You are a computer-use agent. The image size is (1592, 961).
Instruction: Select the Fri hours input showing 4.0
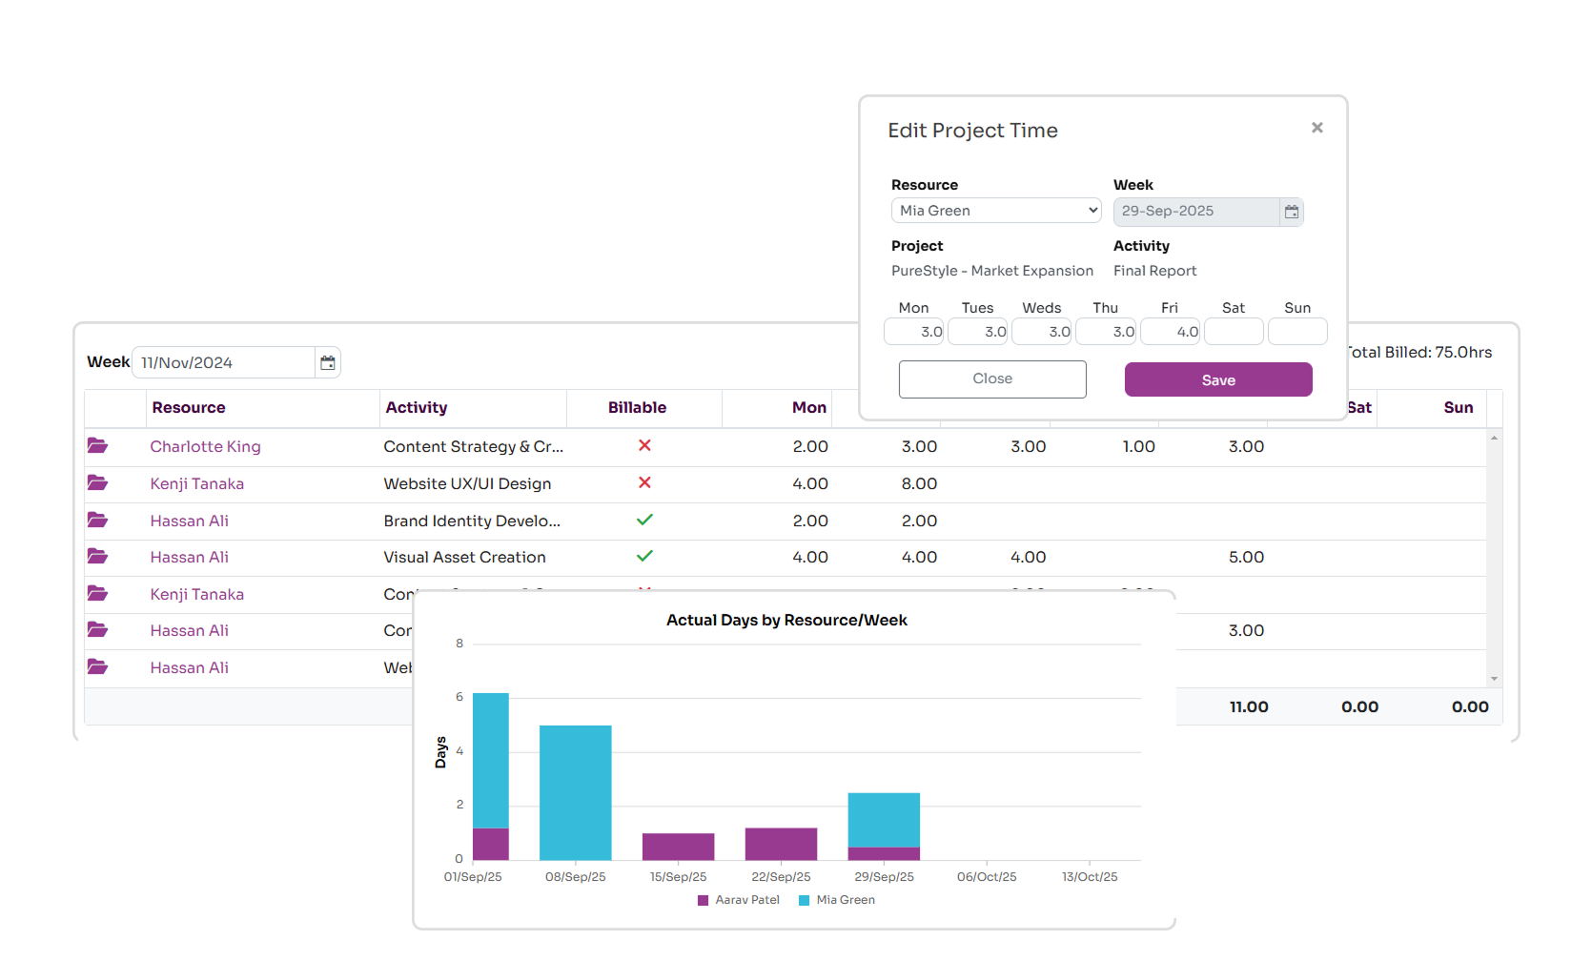tap(1170, 331)
